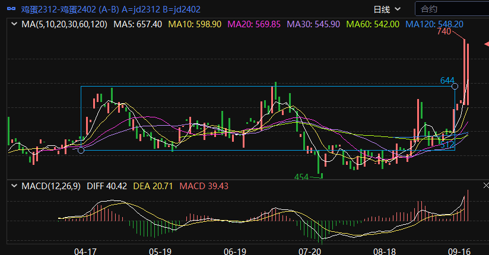Select the rectangle's bottom-left corner handle

click(x=81, y=150)
